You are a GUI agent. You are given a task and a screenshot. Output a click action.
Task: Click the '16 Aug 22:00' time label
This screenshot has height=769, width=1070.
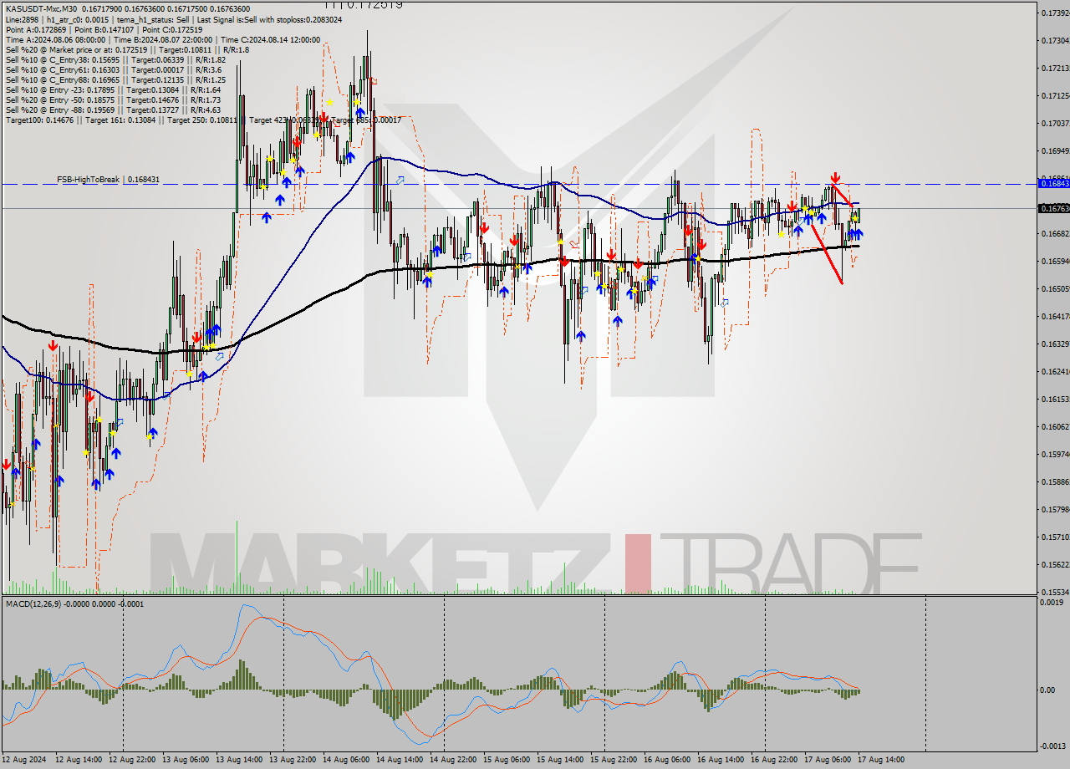[774, 760]
